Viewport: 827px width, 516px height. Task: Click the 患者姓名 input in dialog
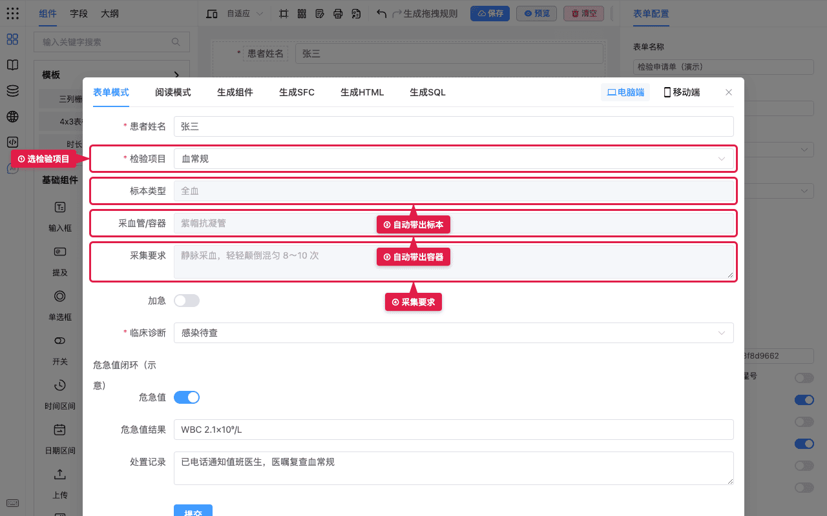(454, 126)
